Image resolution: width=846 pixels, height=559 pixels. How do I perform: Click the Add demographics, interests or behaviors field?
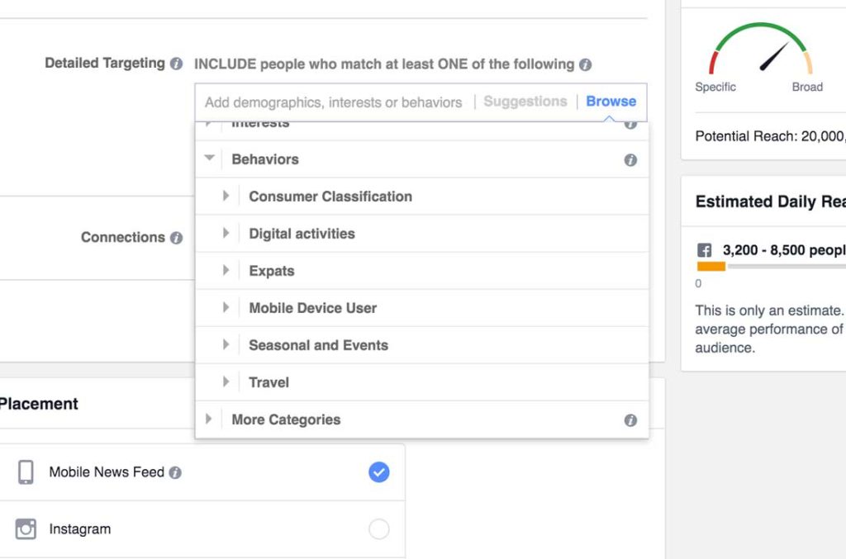pos(334,102)
